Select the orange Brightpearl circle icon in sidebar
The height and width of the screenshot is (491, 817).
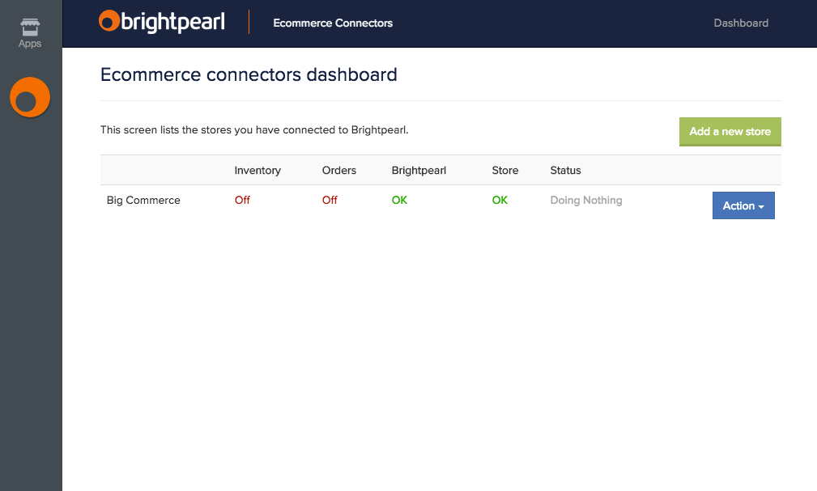29,97
